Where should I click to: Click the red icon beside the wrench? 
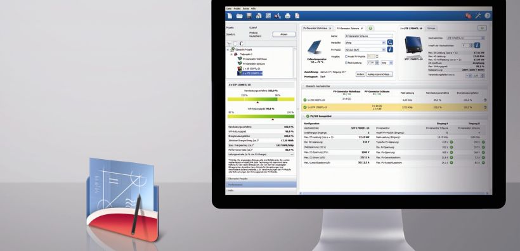(x=469, y=16)
